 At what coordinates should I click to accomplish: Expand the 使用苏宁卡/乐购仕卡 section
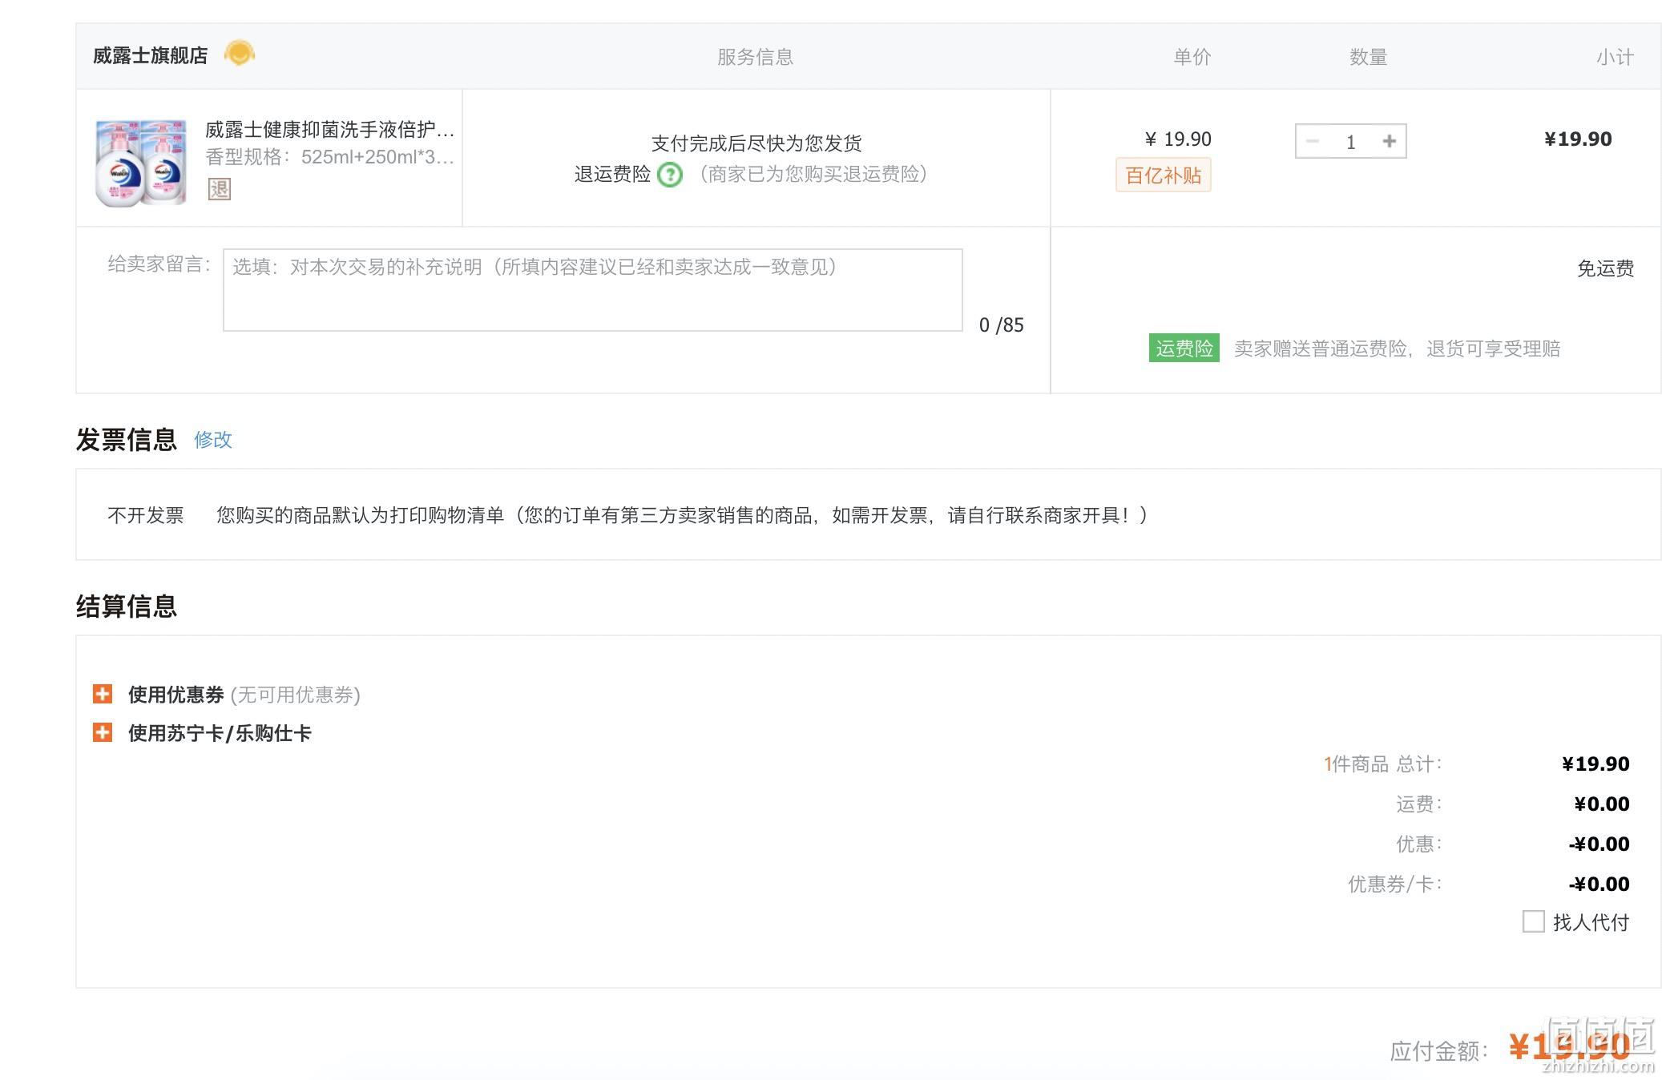[102, 732]
